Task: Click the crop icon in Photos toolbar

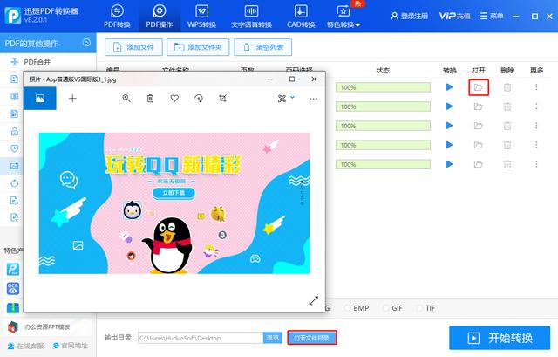Action: tap(223, 99)
